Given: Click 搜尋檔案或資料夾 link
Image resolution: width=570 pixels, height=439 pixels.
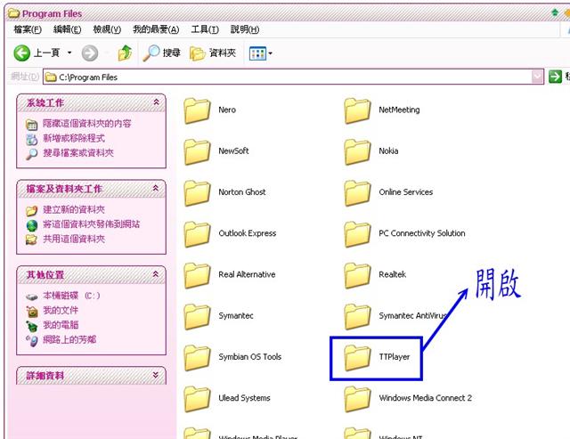Looking at the screenshot, I should [78, 153].
